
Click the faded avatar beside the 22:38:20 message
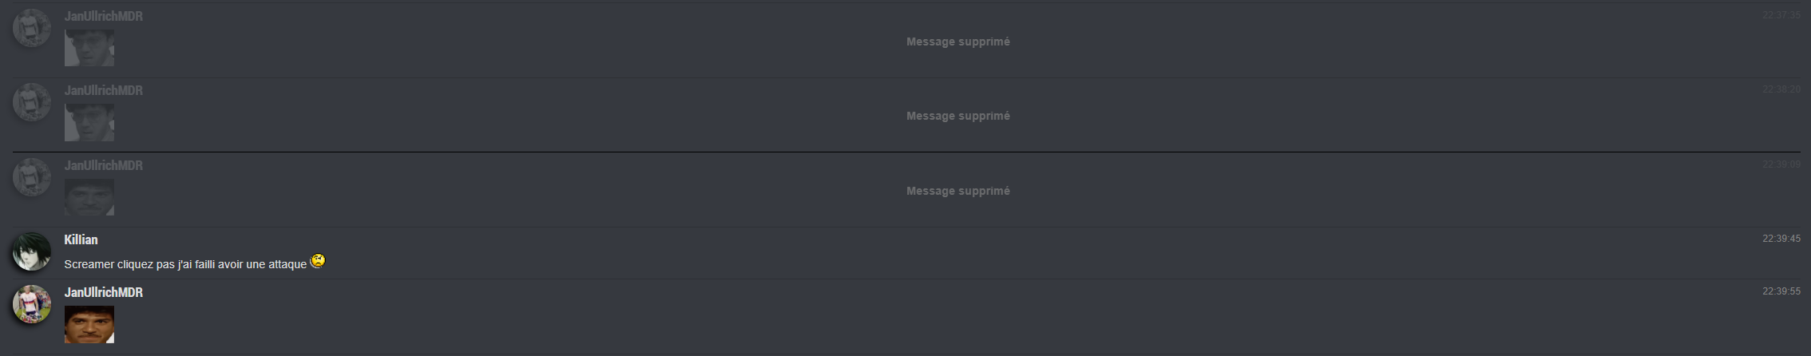(32, 102)
